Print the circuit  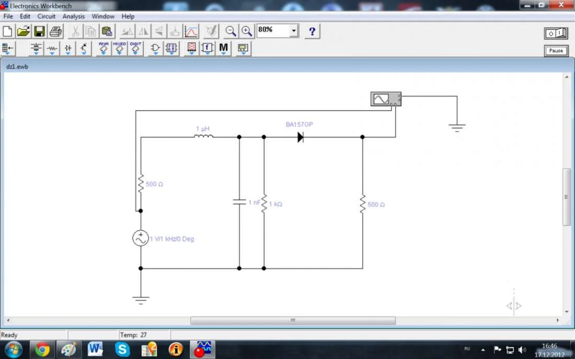(55, 31)
